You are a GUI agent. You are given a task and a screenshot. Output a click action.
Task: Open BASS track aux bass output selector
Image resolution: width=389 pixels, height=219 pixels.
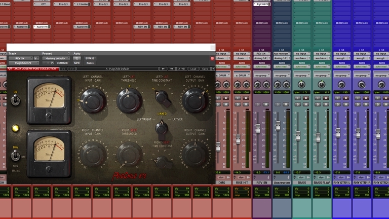302,58
